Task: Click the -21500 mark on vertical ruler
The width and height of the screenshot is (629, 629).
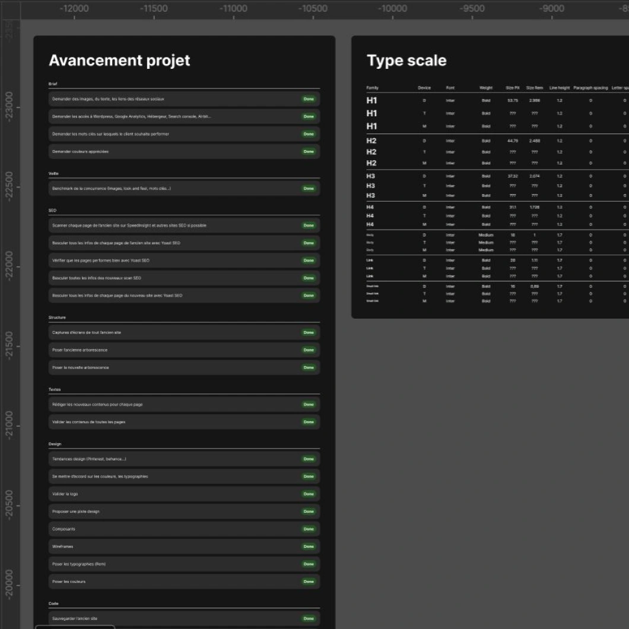Action: point(8,347)
